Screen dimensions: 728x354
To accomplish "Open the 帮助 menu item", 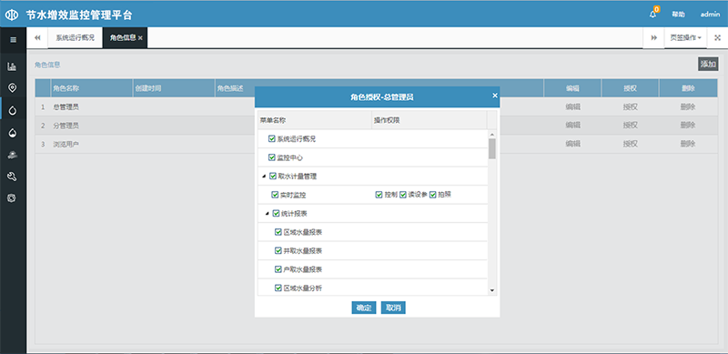I will click(678, 15).
